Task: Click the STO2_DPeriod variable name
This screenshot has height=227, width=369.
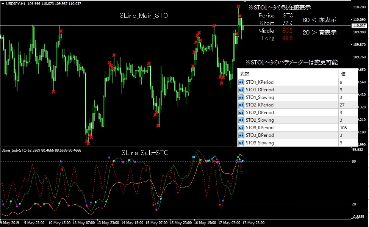Action: coord(260,113)
